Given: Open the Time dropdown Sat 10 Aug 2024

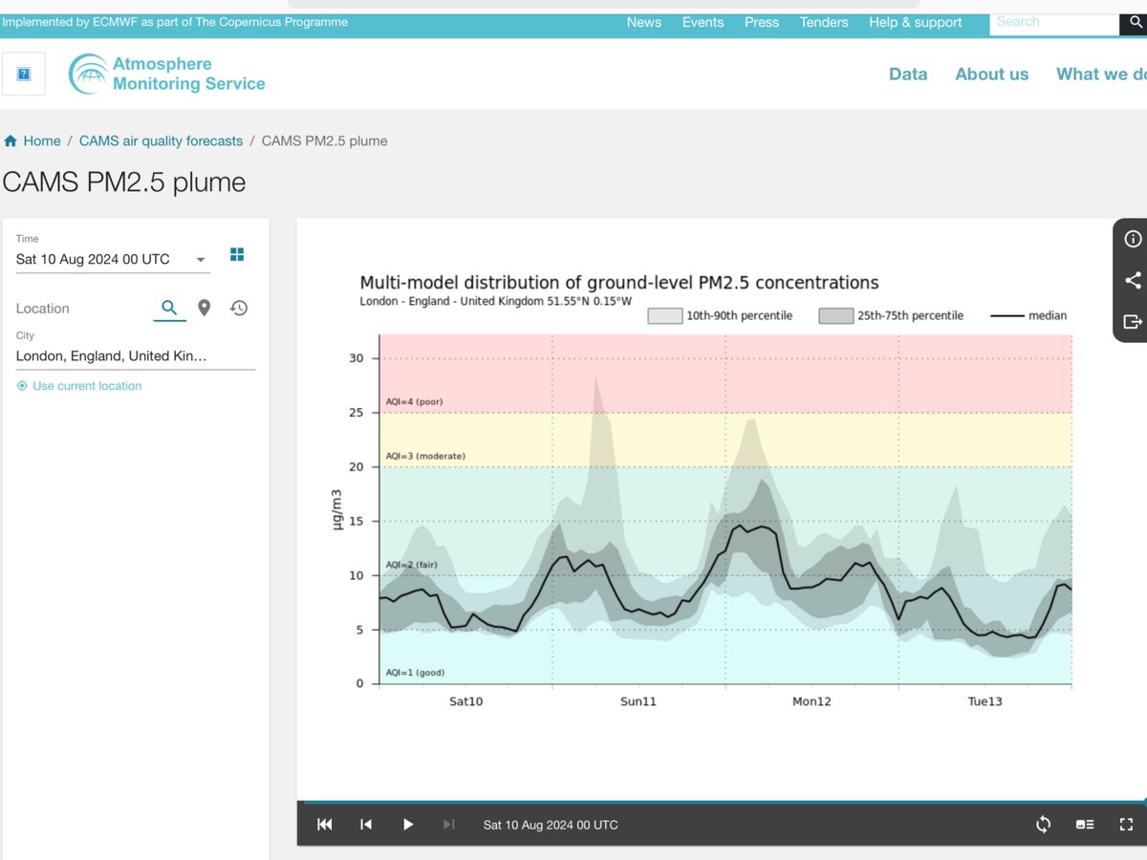Looking at the screenshot, I should click(x=113, y=259).
